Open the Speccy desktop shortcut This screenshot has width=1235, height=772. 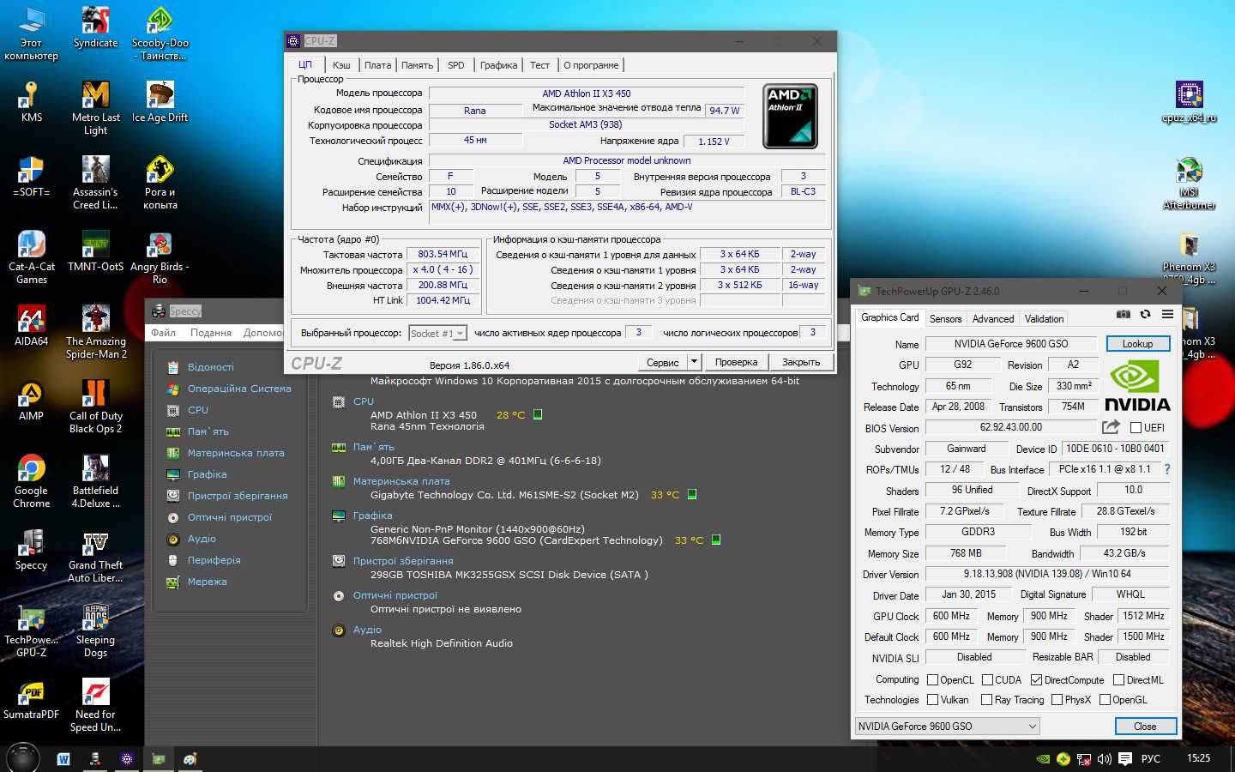click(x=31, y=549)
